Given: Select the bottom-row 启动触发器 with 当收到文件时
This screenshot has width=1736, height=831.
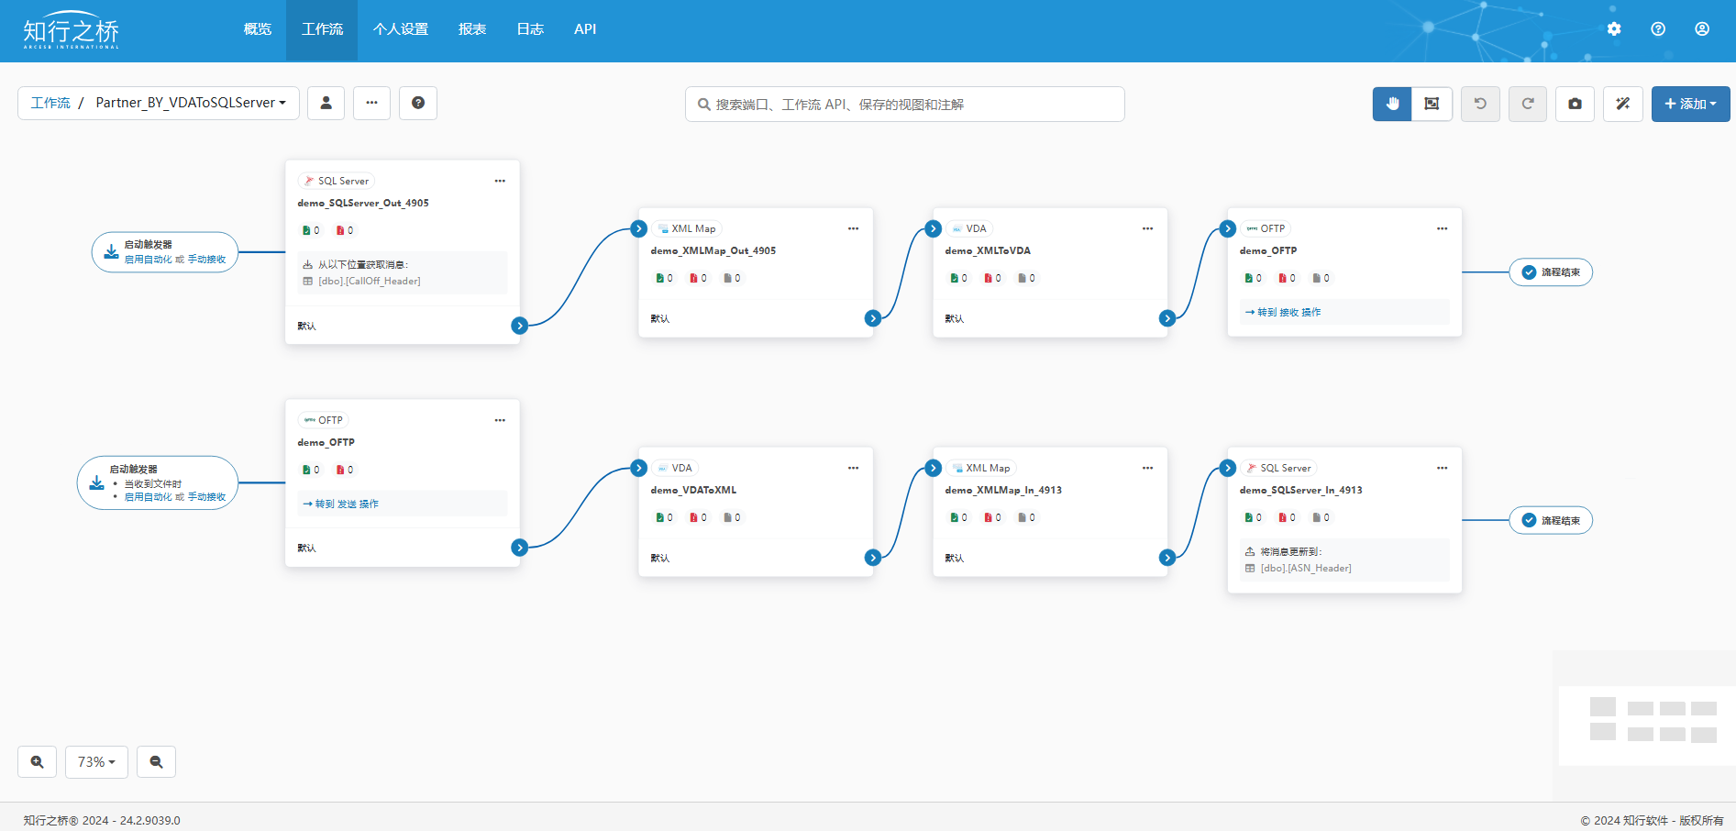Looking at the screenshot, I should point(158,482).
